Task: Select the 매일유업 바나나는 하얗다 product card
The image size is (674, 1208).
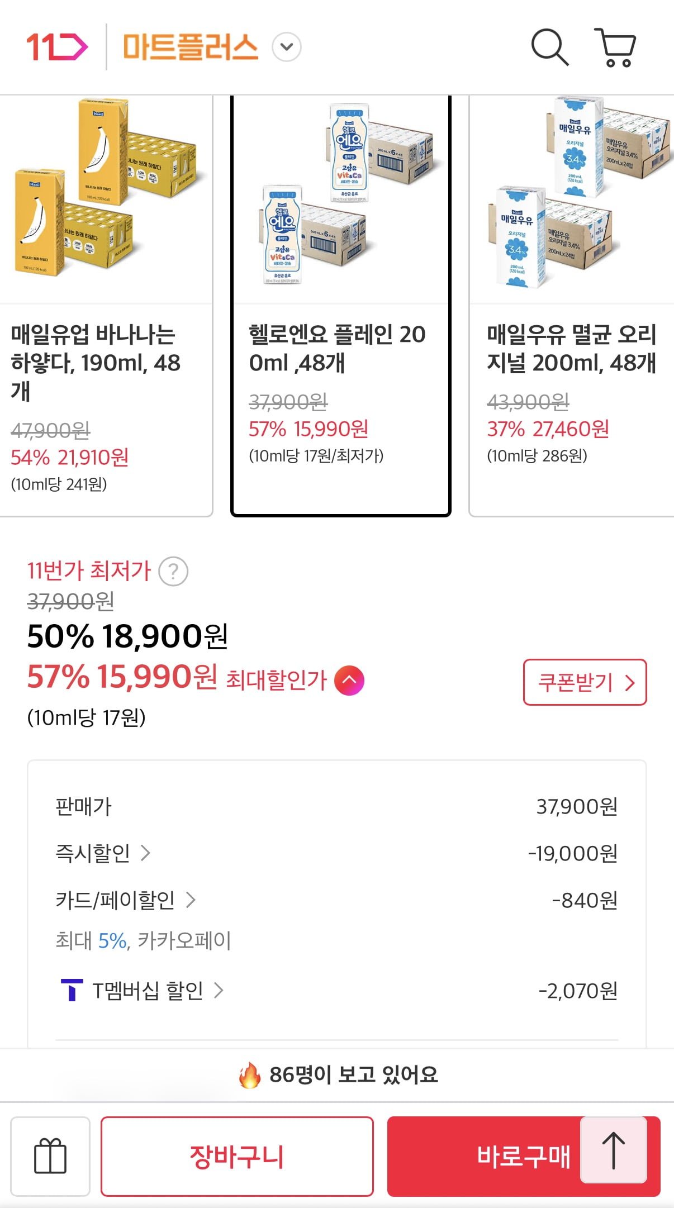Action: (x=106, y=305)
